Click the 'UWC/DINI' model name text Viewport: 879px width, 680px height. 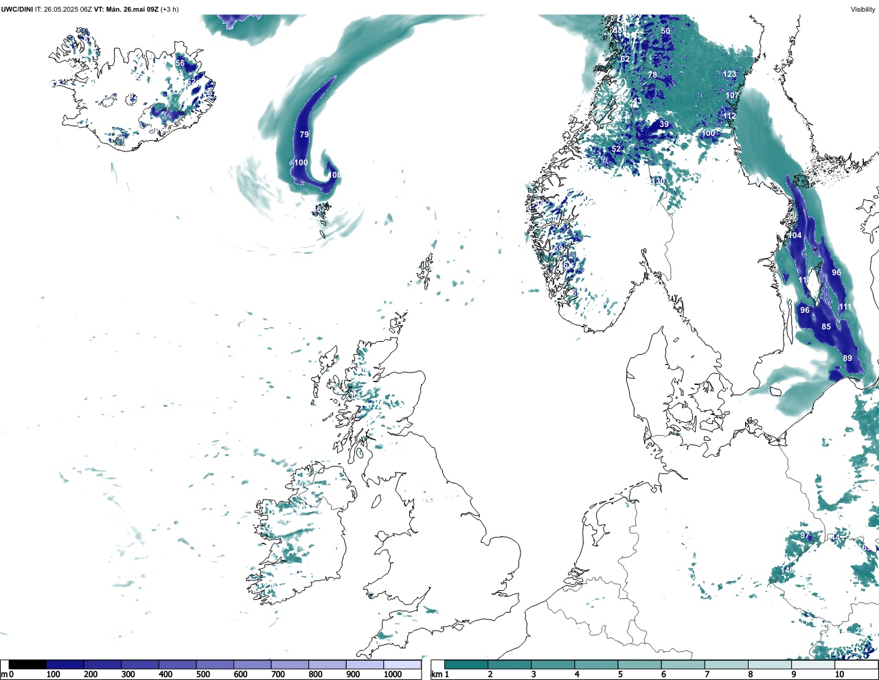(x=17, y=9)
